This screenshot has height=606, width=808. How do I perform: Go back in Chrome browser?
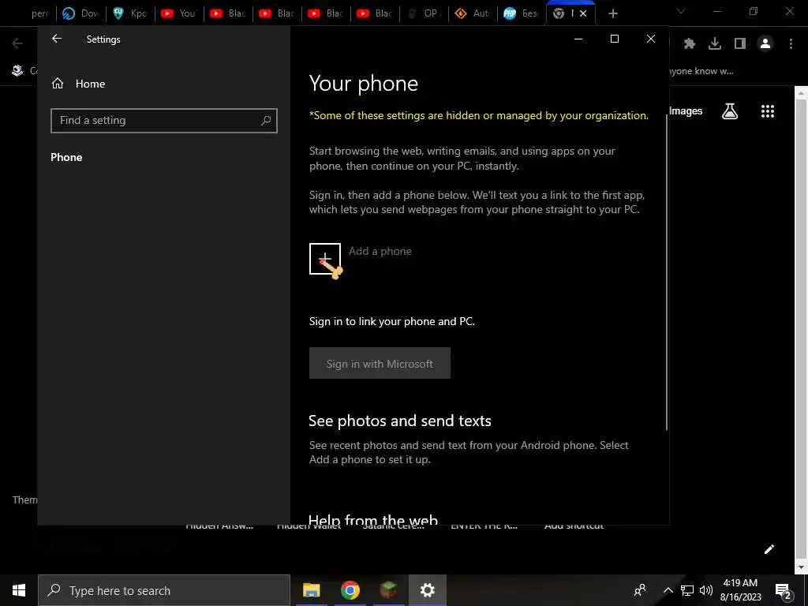pos(17,44)
